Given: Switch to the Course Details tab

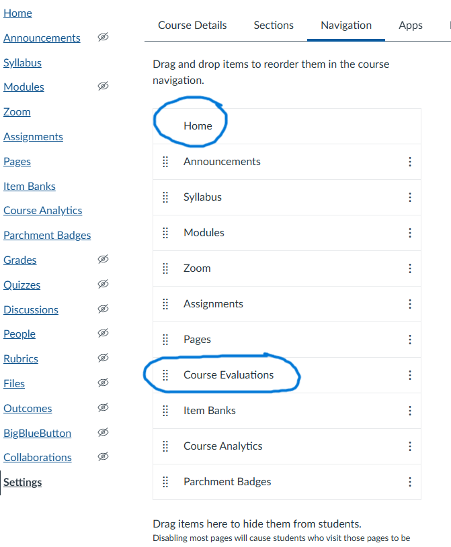Looking at the screenshot, I should click(x=192, y=26).
